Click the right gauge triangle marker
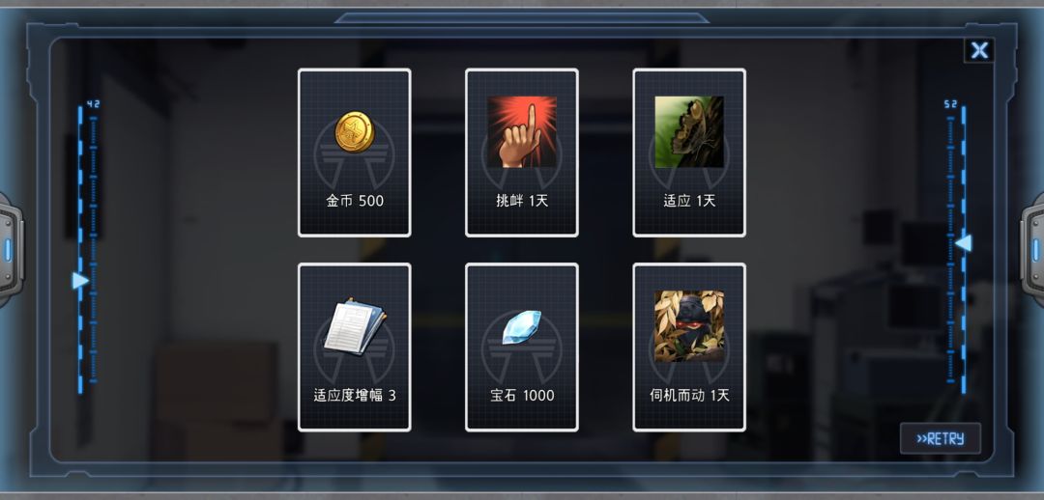This screenshot has height=500, width=1044. 964,243
